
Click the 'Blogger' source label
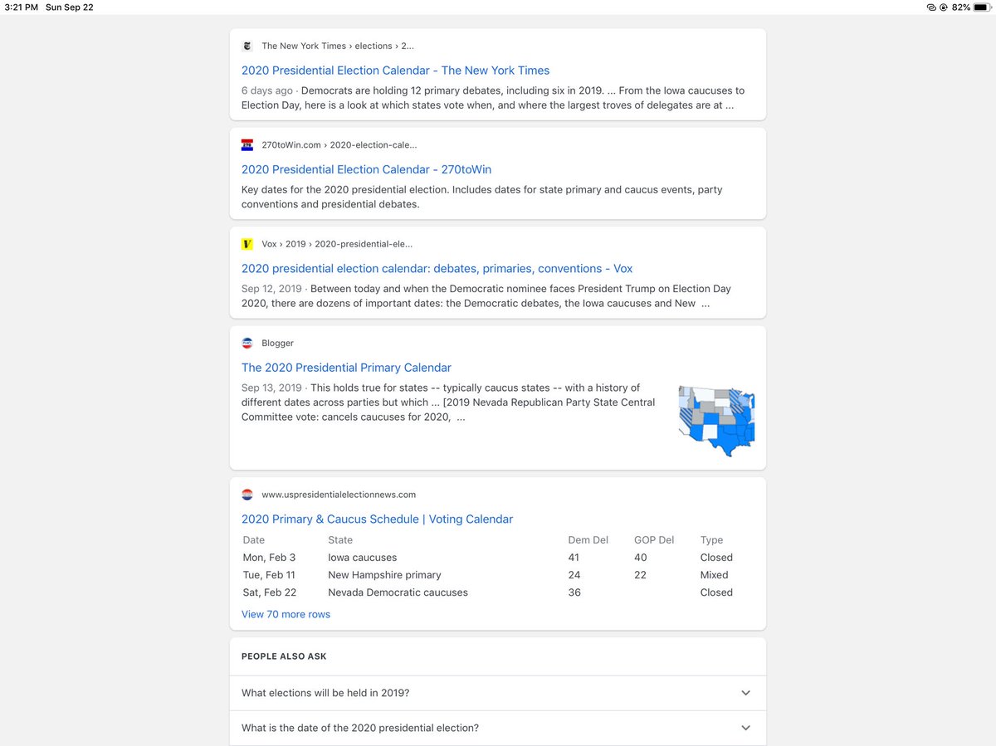pos(277,343)
